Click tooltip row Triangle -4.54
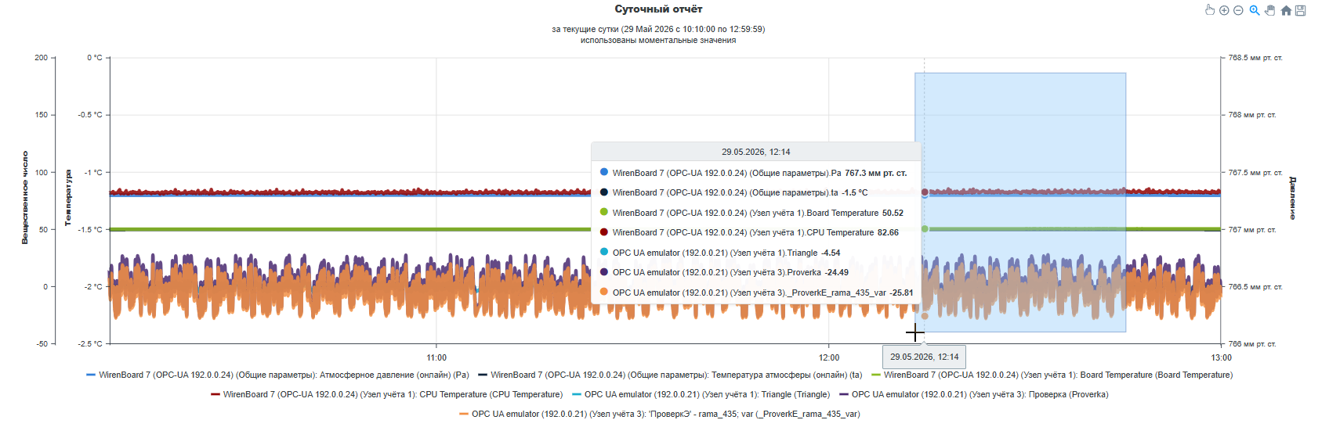 (755, 253)
